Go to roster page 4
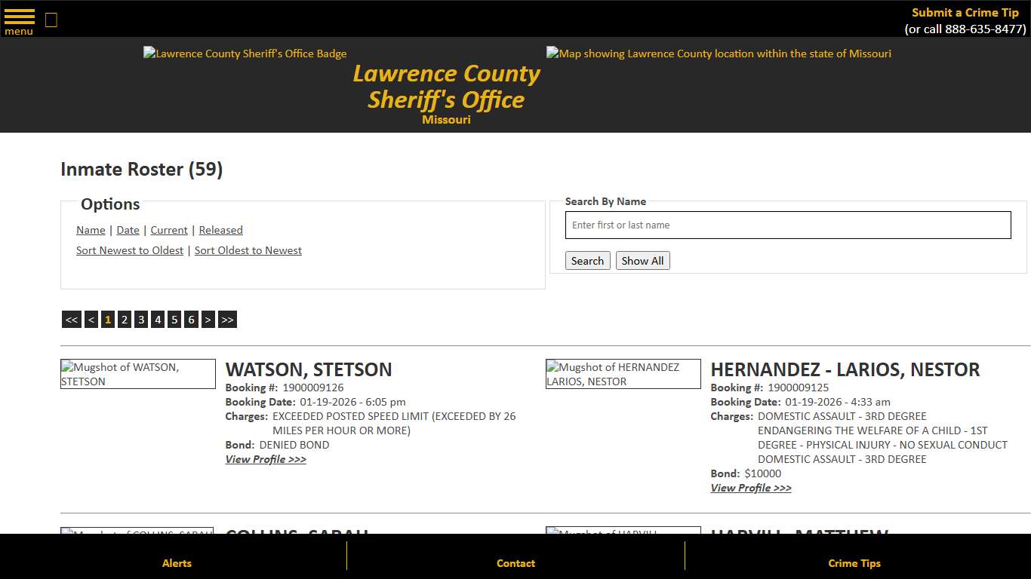The width and height of the screenshot is (1031, 579). (158, 319)
